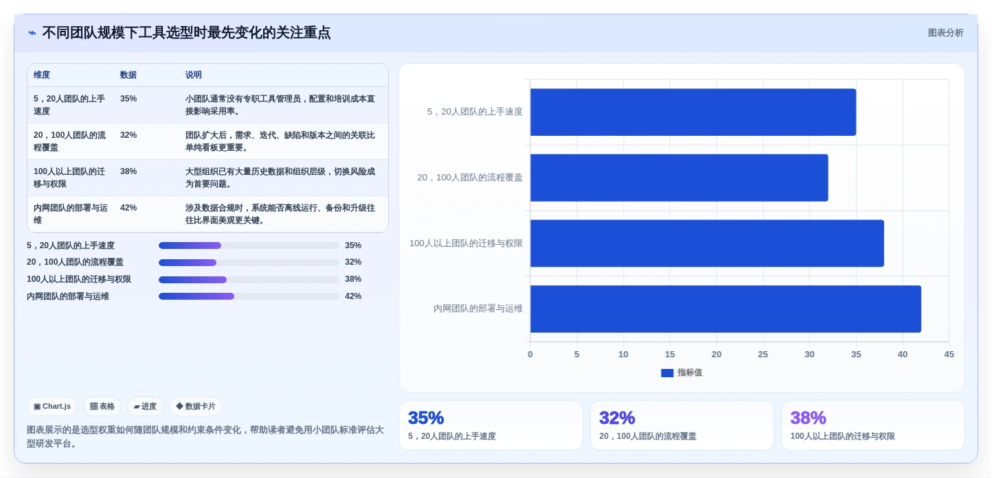Click the lightning icon beside the title

click(x=32, y=33)
